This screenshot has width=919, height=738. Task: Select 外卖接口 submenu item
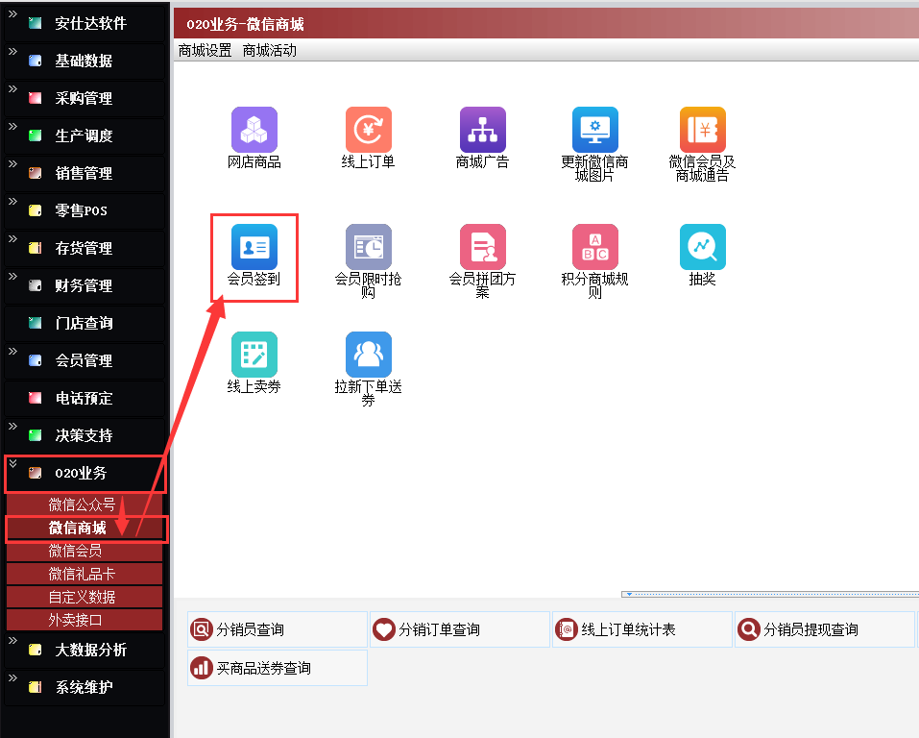tap(85, 620)
